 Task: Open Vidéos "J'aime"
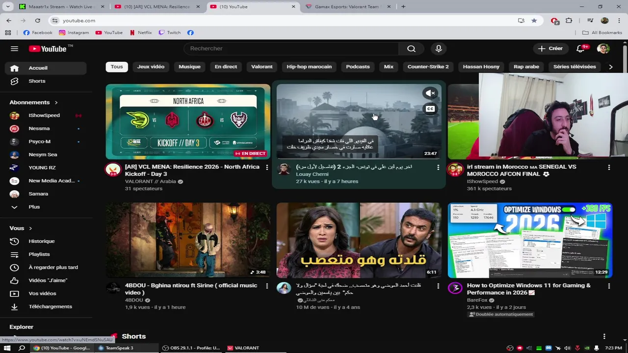tap(46, 280)
